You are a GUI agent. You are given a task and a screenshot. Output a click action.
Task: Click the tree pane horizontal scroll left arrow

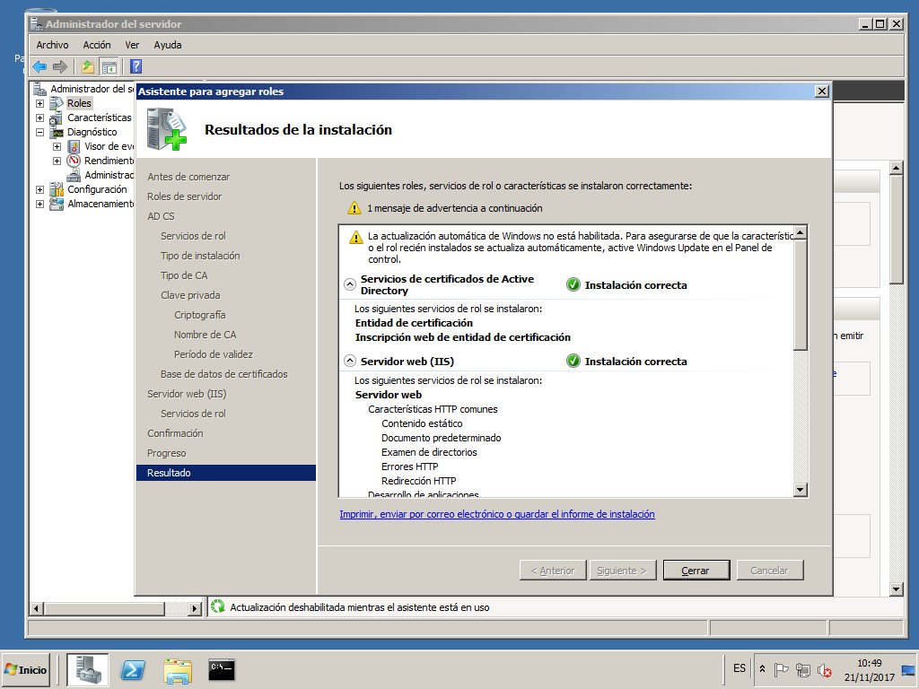coord(36,609)
